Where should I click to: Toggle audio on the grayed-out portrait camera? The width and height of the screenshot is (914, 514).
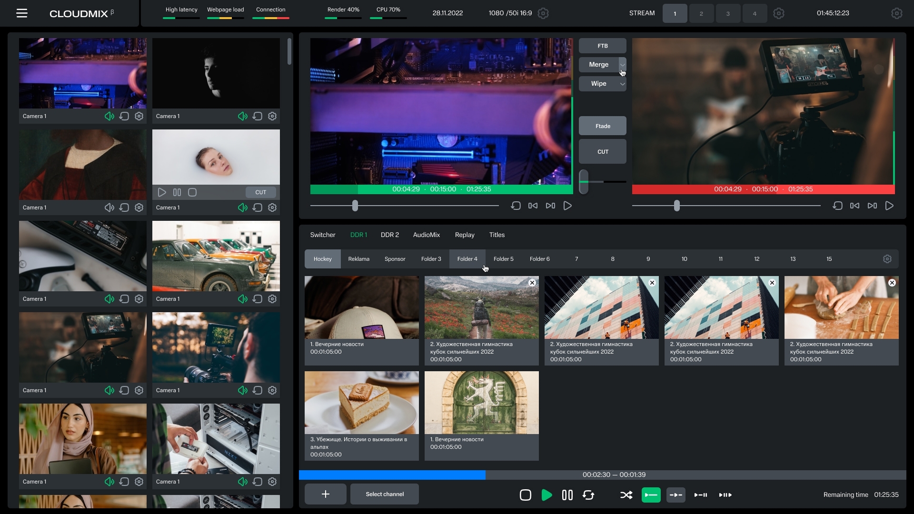[109, 208]
